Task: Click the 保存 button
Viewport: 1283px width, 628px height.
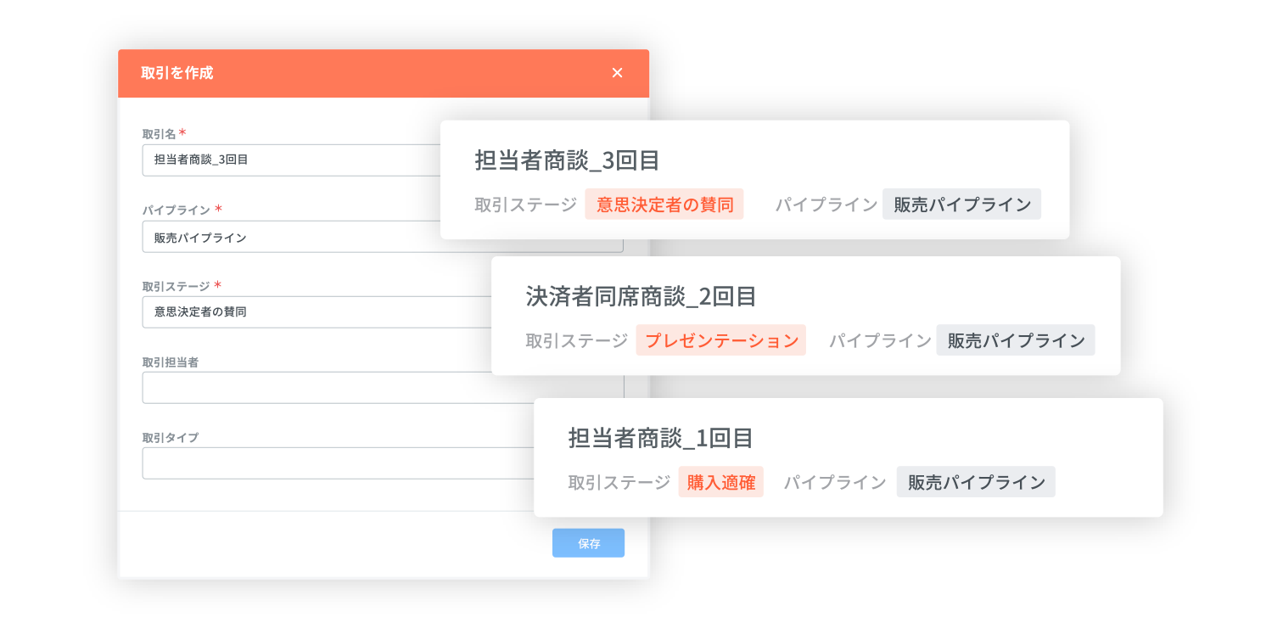Action: [588, 543]
